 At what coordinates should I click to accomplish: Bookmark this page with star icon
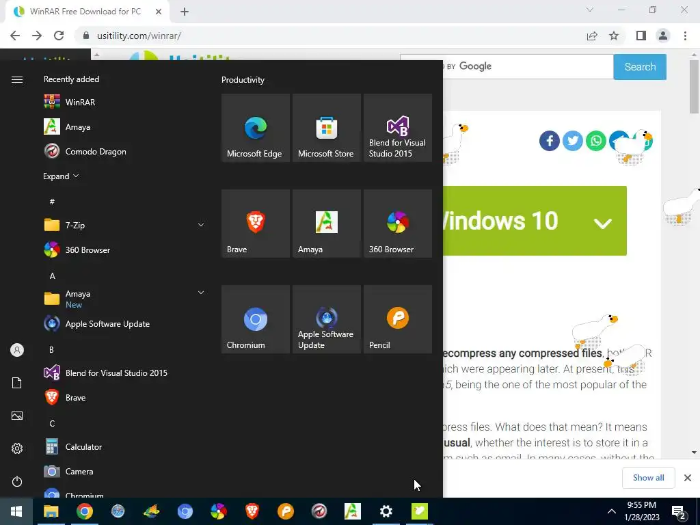coord(614,36)
